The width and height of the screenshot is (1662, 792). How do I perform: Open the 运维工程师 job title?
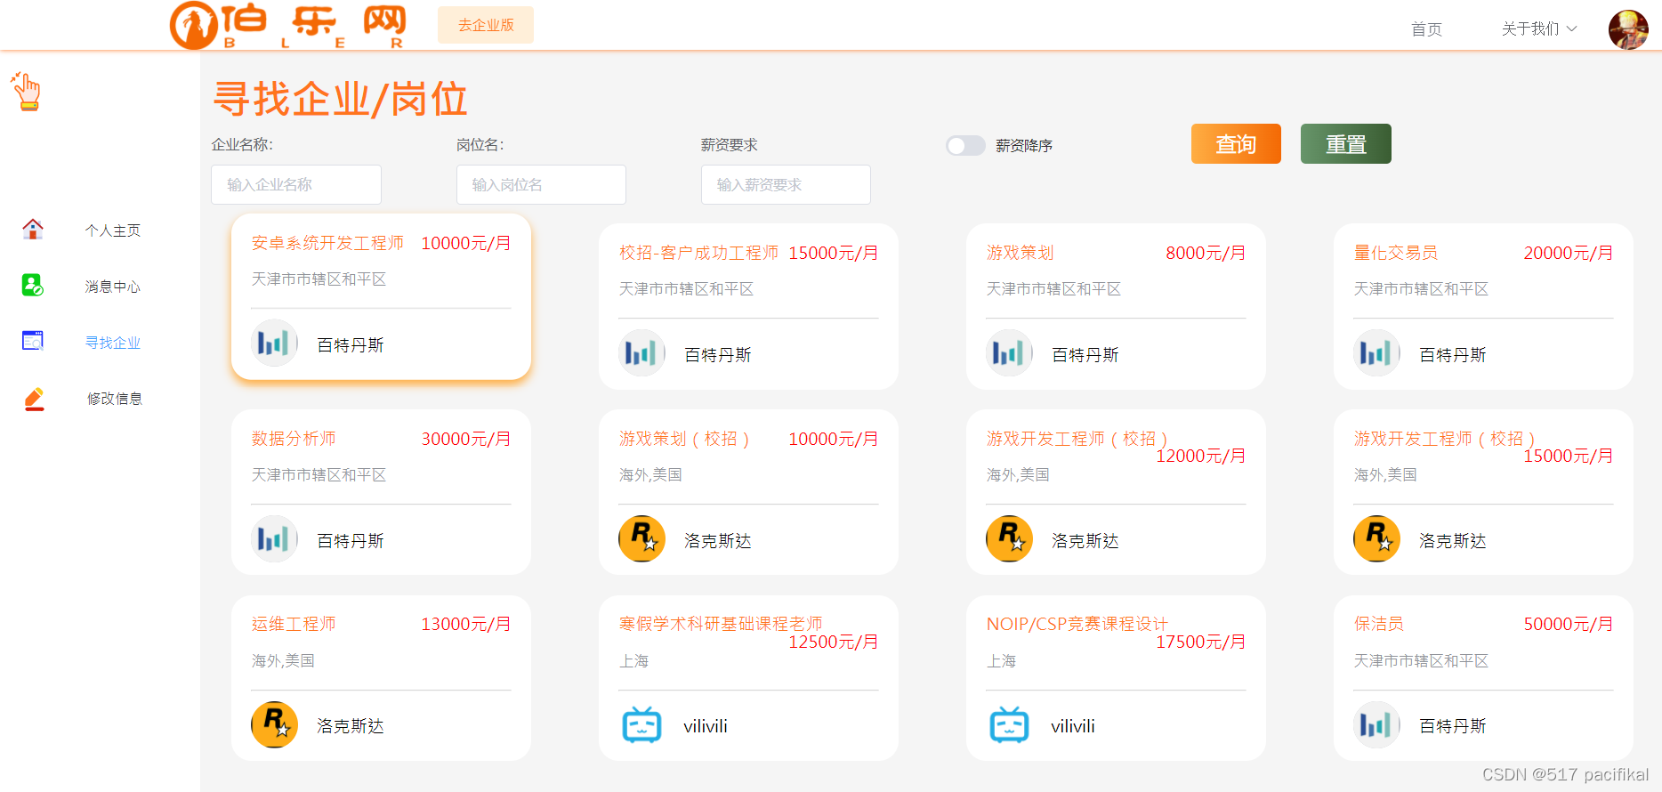(x=294, y=624)
